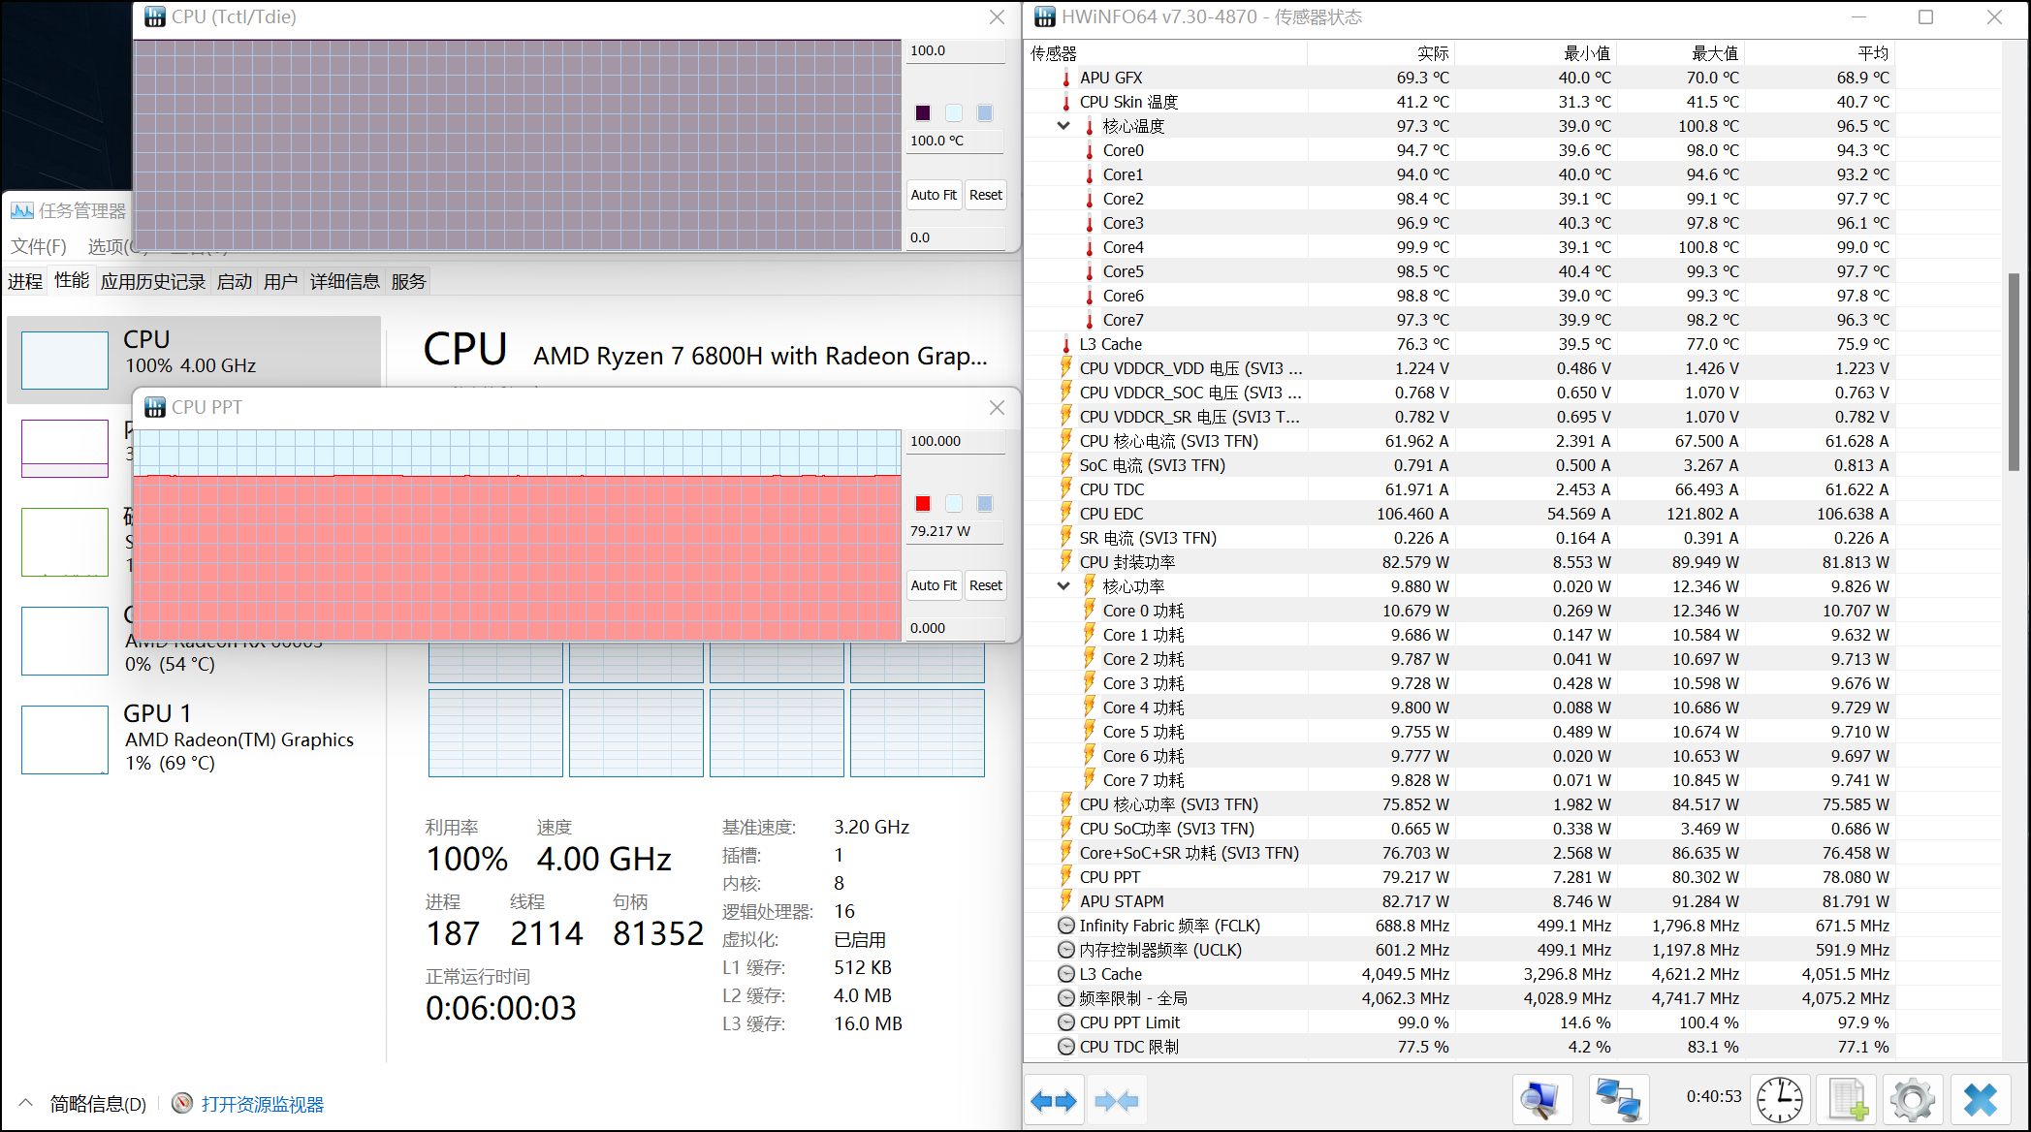Open the 详细信息 tab
The image size is (2031, 1132).
(x=344, y=282)
